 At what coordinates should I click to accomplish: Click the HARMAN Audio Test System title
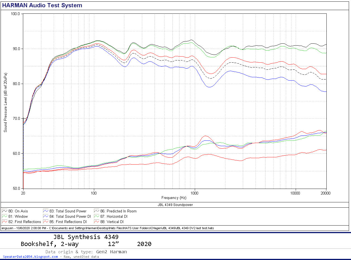pos(42,5)
